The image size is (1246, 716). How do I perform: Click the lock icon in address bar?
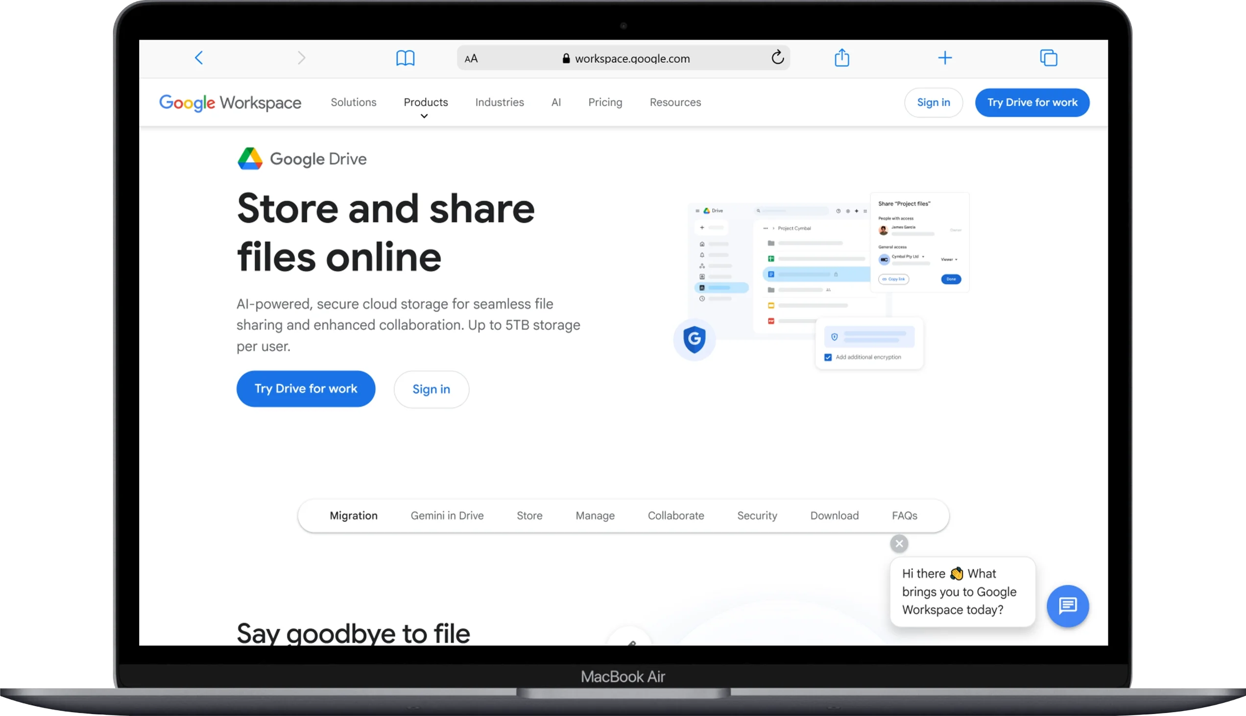click(x=566, y=58)
